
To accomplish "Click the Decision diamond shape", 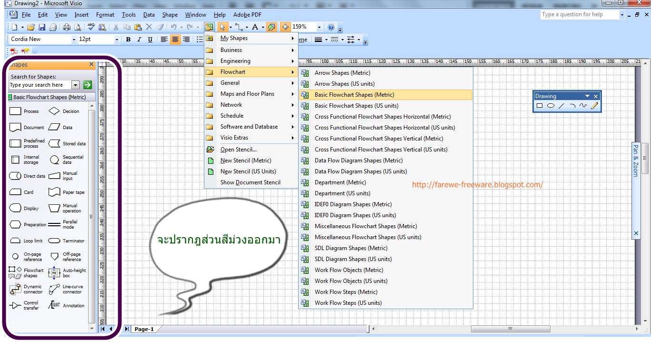I will (64, 111).
